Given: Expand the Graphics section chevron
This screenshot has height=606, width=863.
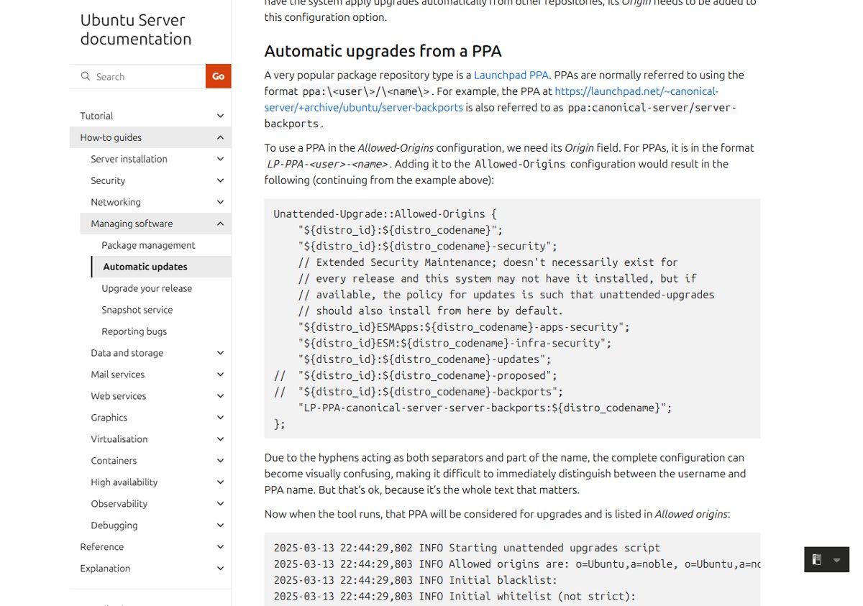Looking at the screenshot, I should [x=220, y=418].
